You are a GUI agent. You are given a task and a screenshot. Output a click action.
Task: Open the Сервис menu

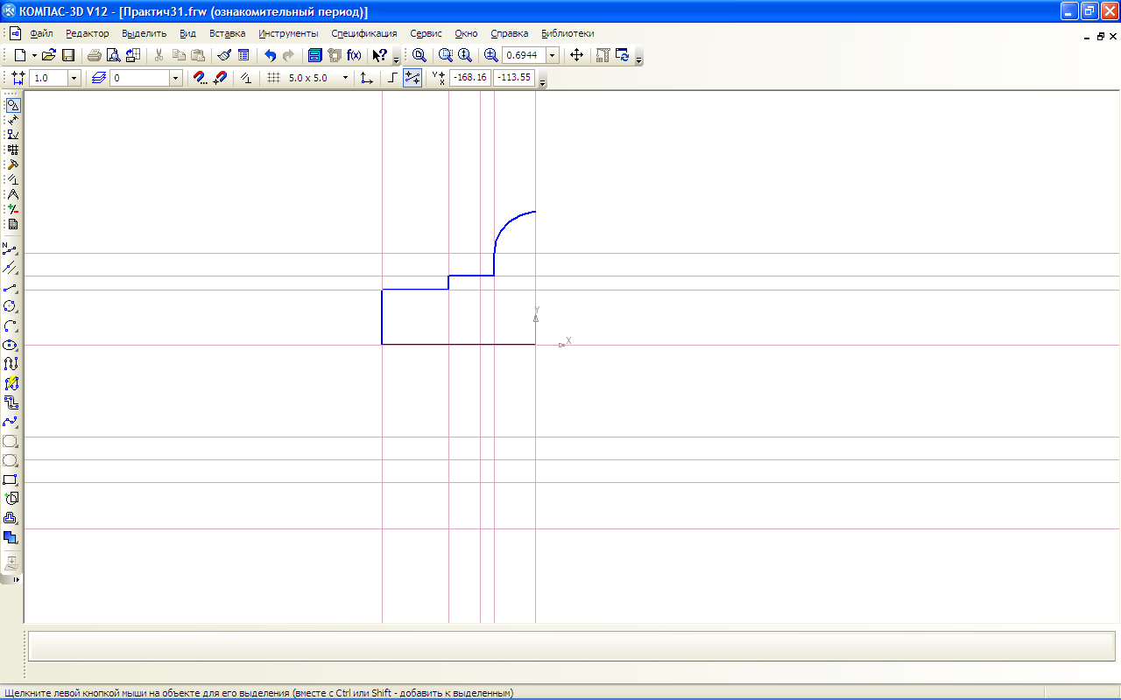[427, 33]
